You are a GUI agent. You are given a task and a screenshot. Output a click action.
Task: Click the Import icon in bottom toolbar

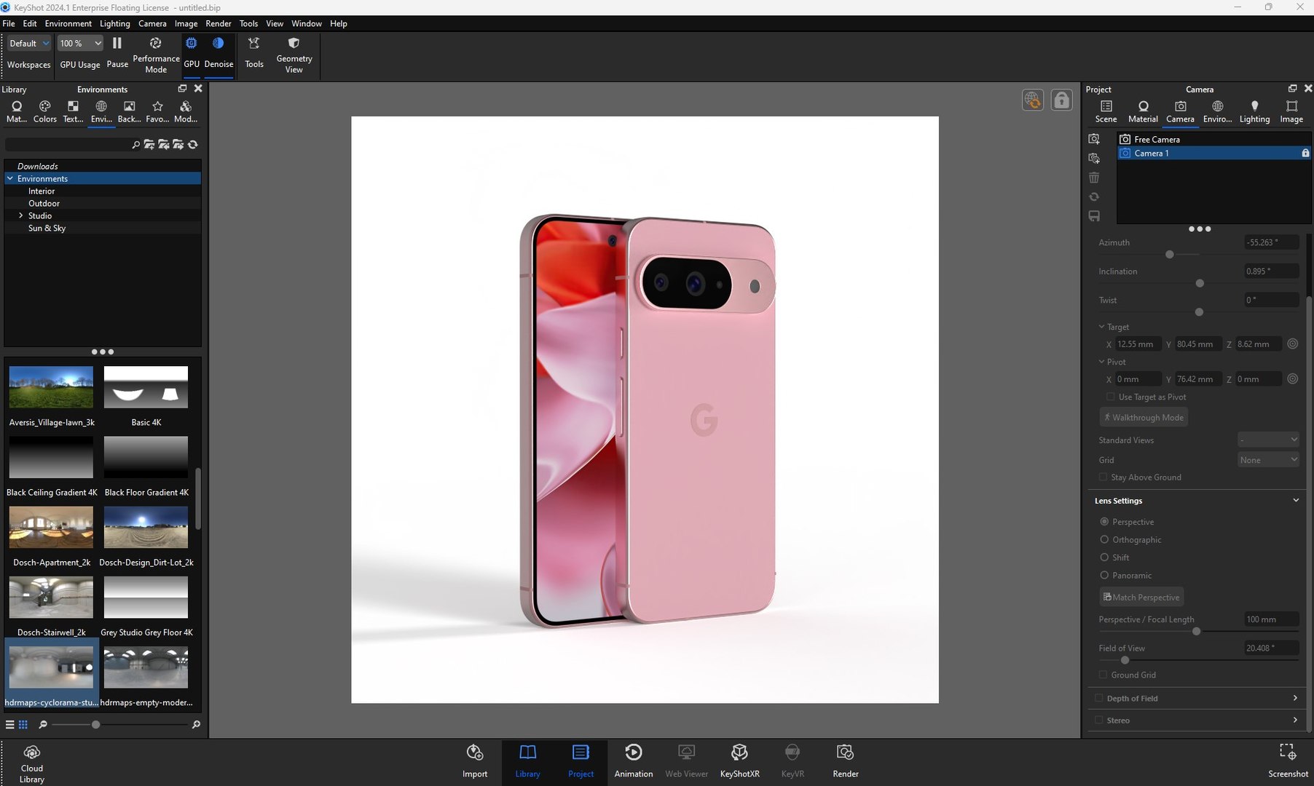pos(475,753)
